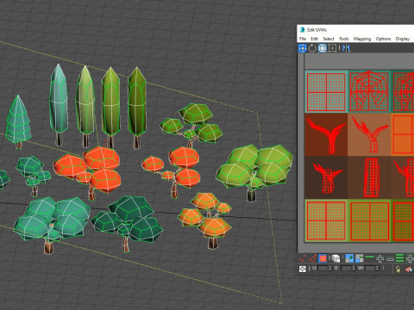Viewport: 414px width, 310px height.
Task: Click the Grow Loop plus icon
Action: click(379, 259)
